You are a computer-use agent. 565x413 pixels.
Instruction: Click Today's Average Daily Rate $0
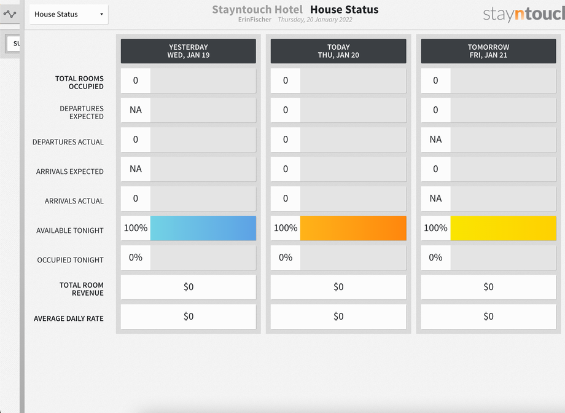(x=338, y=317)
